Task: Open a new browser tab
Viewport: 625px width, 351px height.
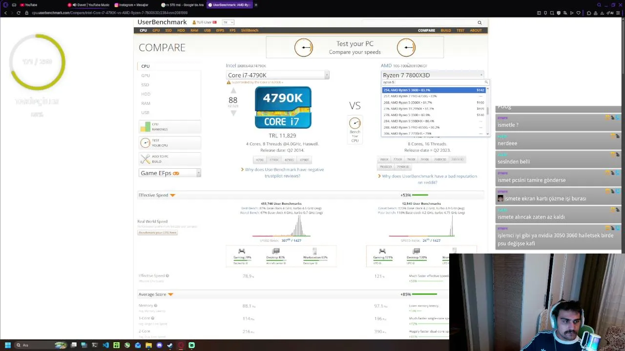Action: [x=256, y=5]
